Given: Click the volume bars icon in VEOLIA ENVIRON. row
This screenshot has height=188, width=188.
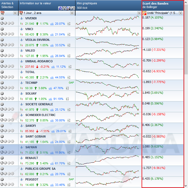Looking at the screenshot, I should point(52,45).
